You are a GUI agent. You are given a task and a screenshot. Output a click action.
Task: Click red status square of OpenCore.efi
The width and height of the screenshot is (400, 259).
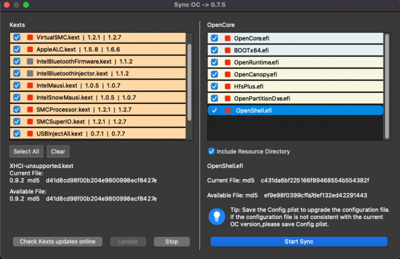point(227,38)
